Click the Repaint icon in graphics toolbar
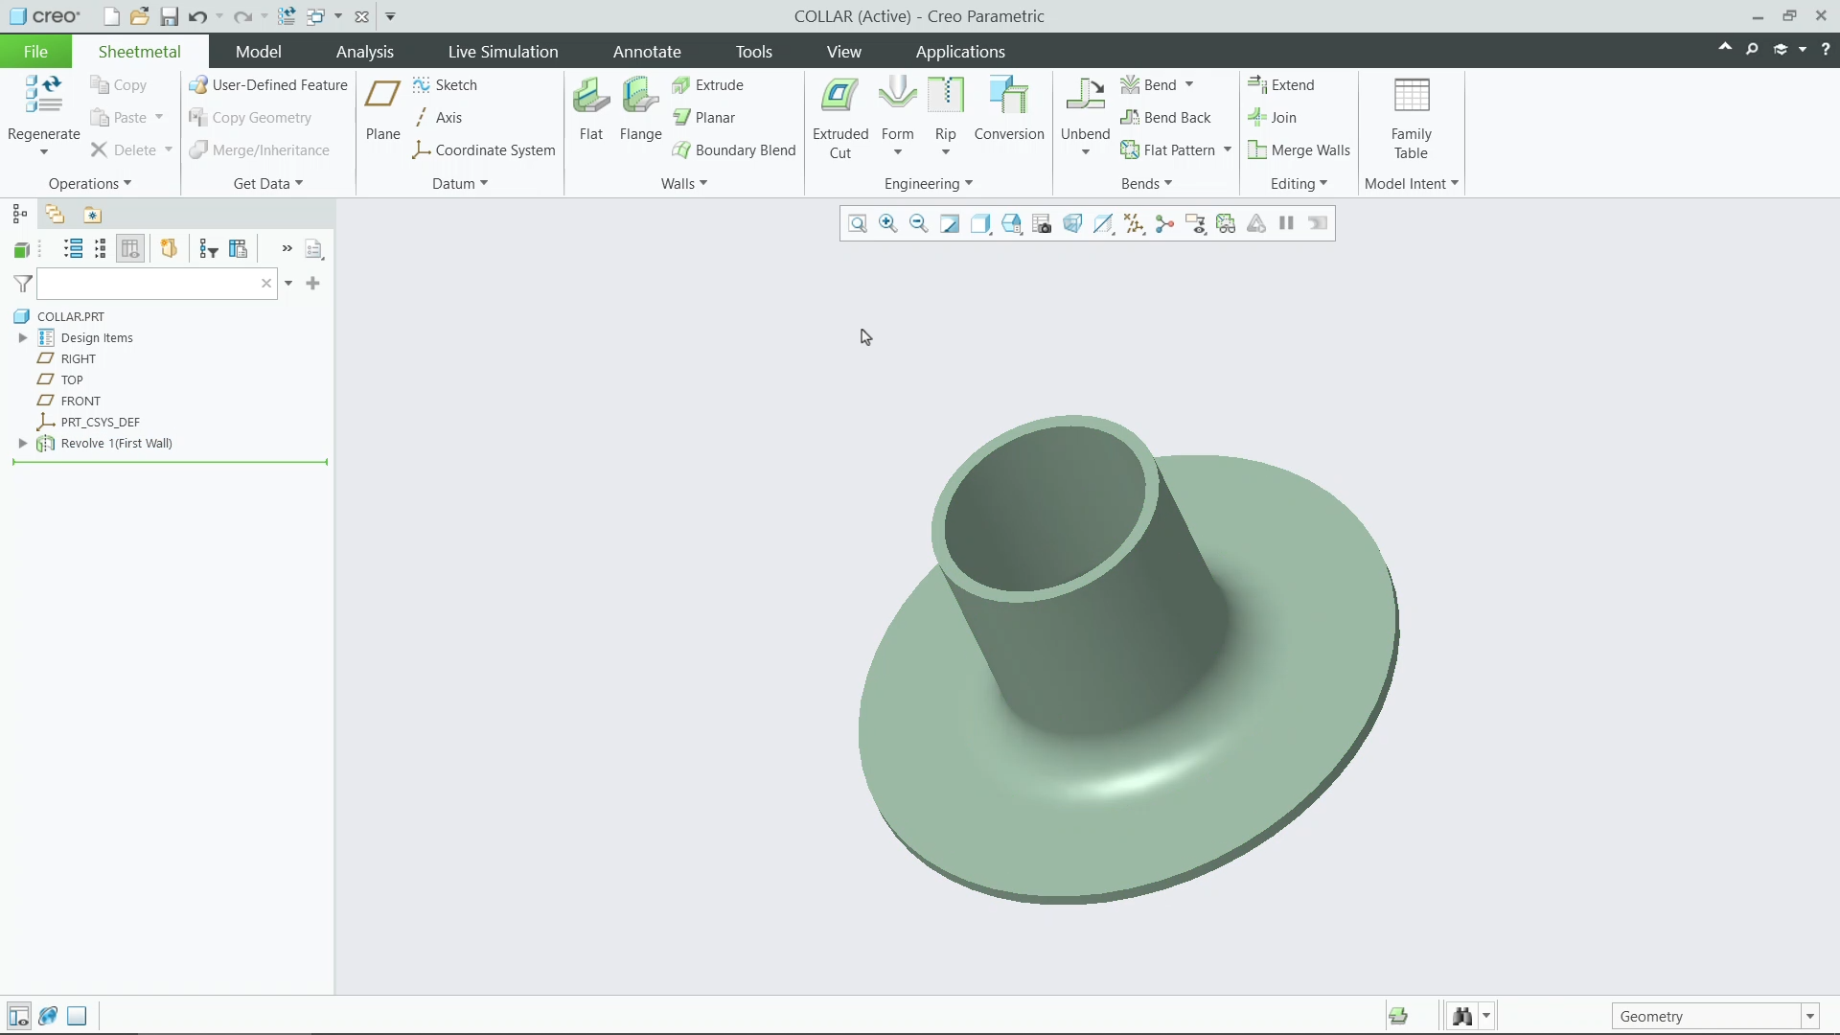This screenshot has height=1035, width=1840. (x=950, y=223)
